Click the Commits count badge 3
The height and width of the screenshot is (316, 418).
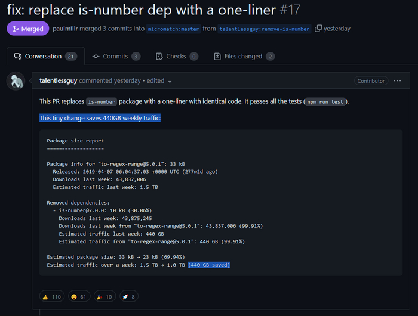click(136, 57)
